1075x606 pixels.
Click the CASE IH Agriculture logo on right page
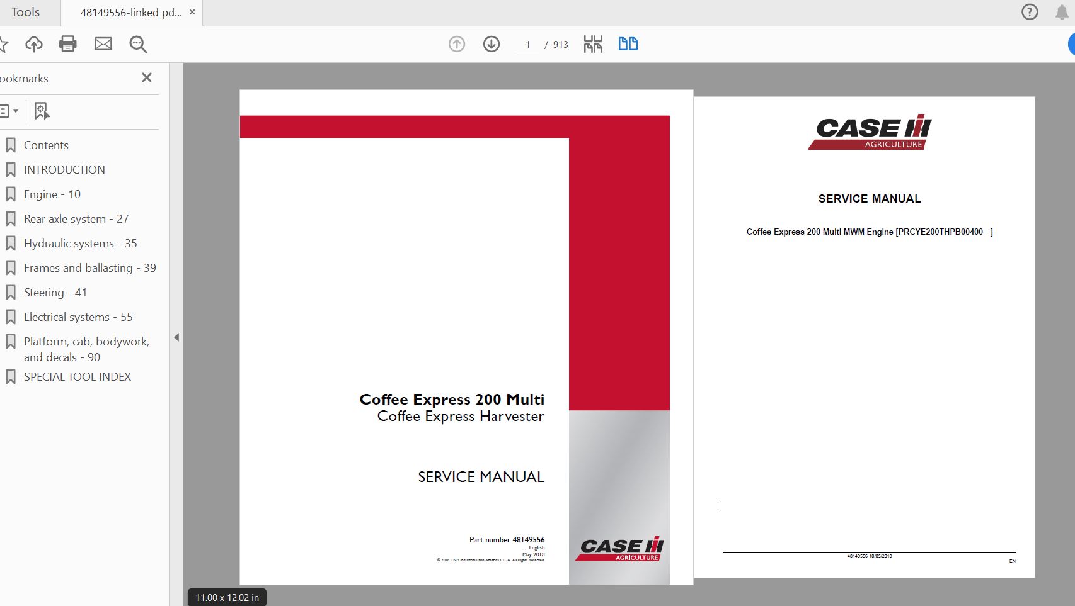pos(870,132)
